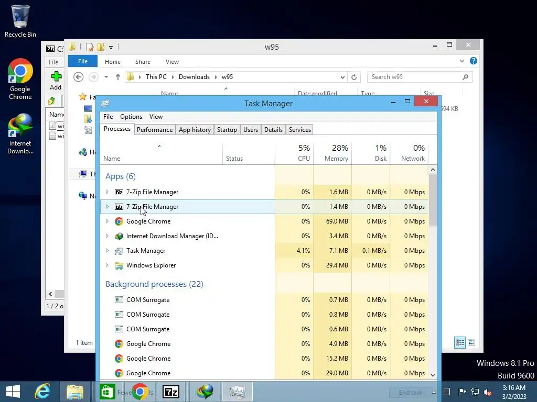This screenshot has width=537, height=402.
Task: Open address bar history dropdown in Explorer
Action: click(342, 77)
